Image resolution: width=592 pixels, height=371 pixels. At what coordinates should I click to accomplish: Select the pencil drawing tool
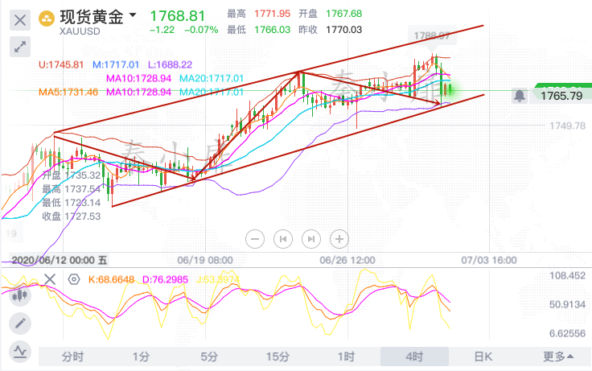20,324
